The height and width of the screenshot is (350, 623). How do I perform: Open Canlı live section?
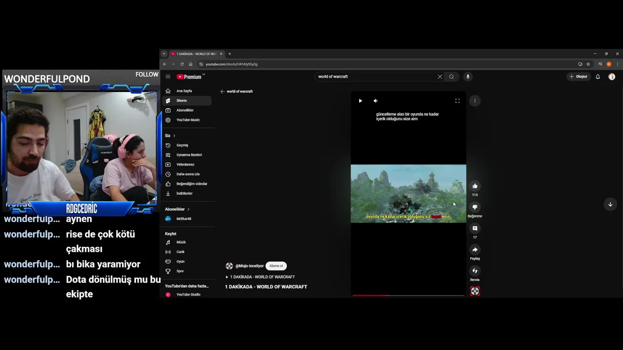tap(187, 252)
